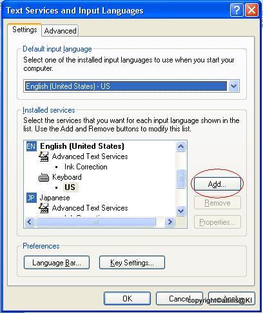Click the scroll-up arrow of the services list
263x313 pixels.
[180, 147]
